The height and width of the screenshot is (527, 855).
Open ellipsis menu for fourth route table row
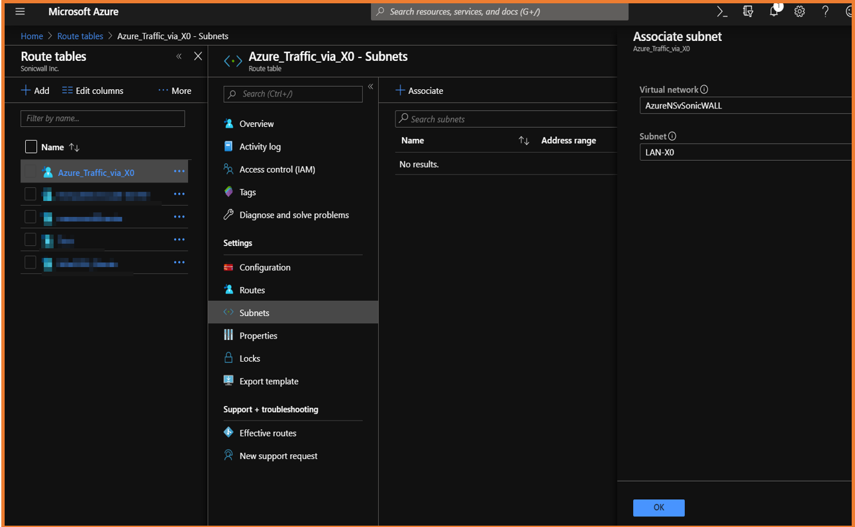(179, 239)
